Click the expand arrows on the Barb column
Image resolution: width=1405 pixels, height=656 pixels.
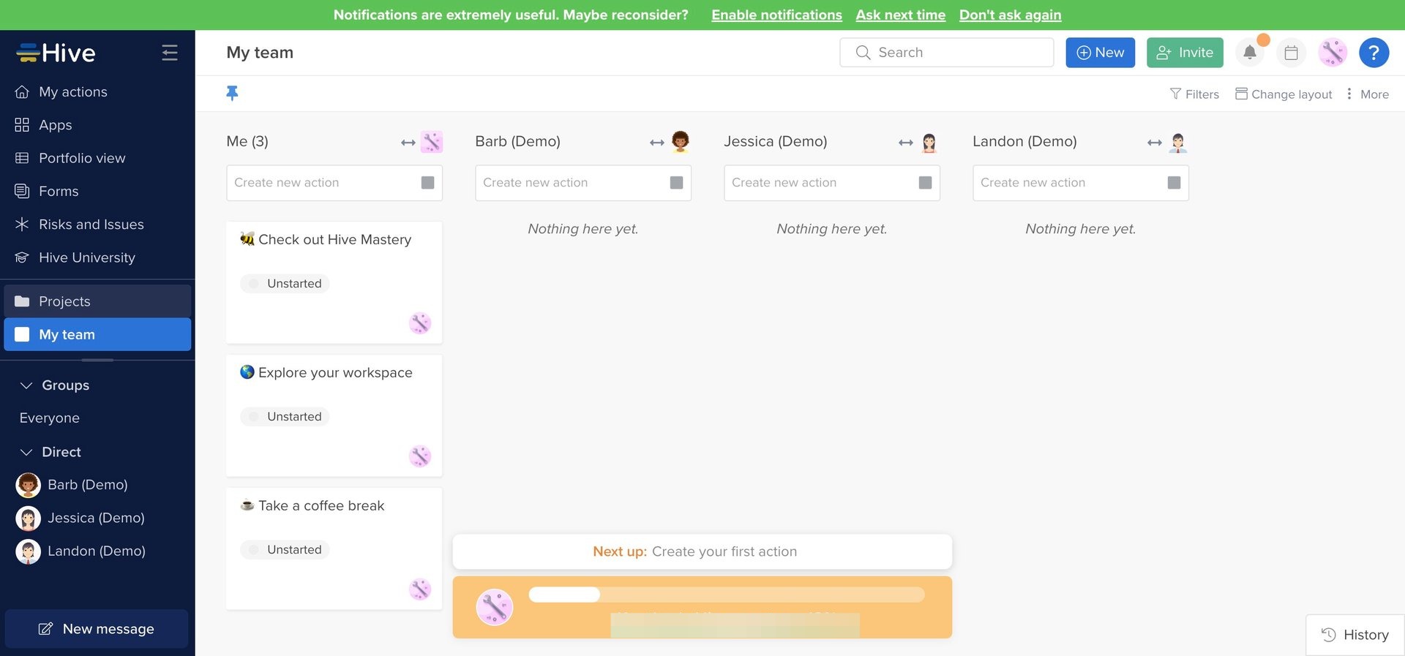click(656, 143)
